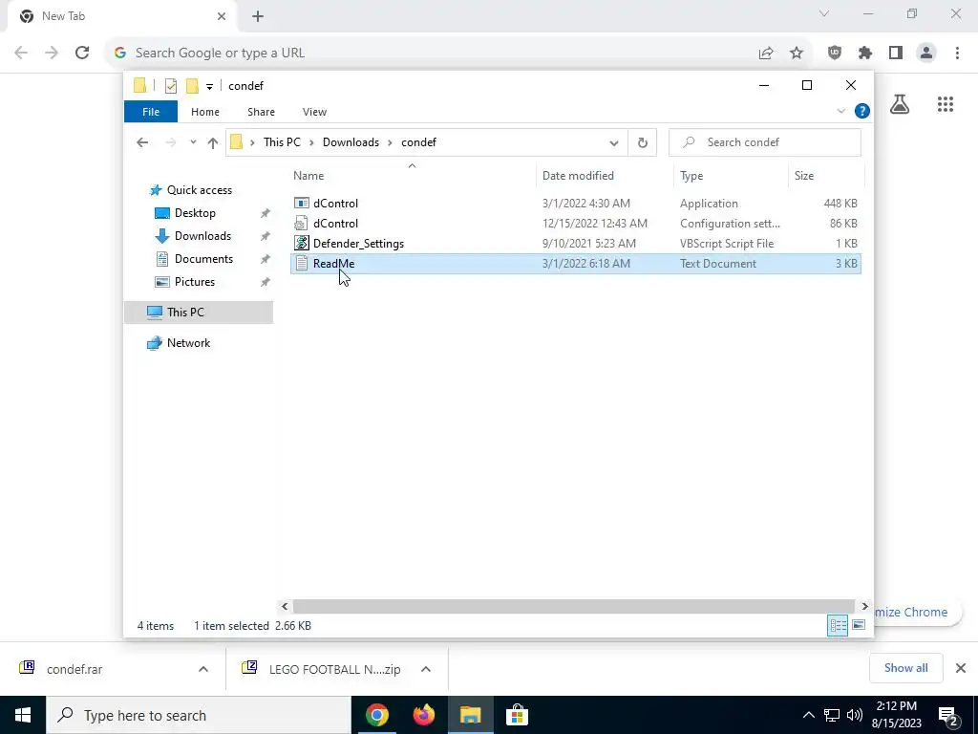Go back in File Explorer
The height and width of the screenshot is (734, 978).
pos(142,142)
